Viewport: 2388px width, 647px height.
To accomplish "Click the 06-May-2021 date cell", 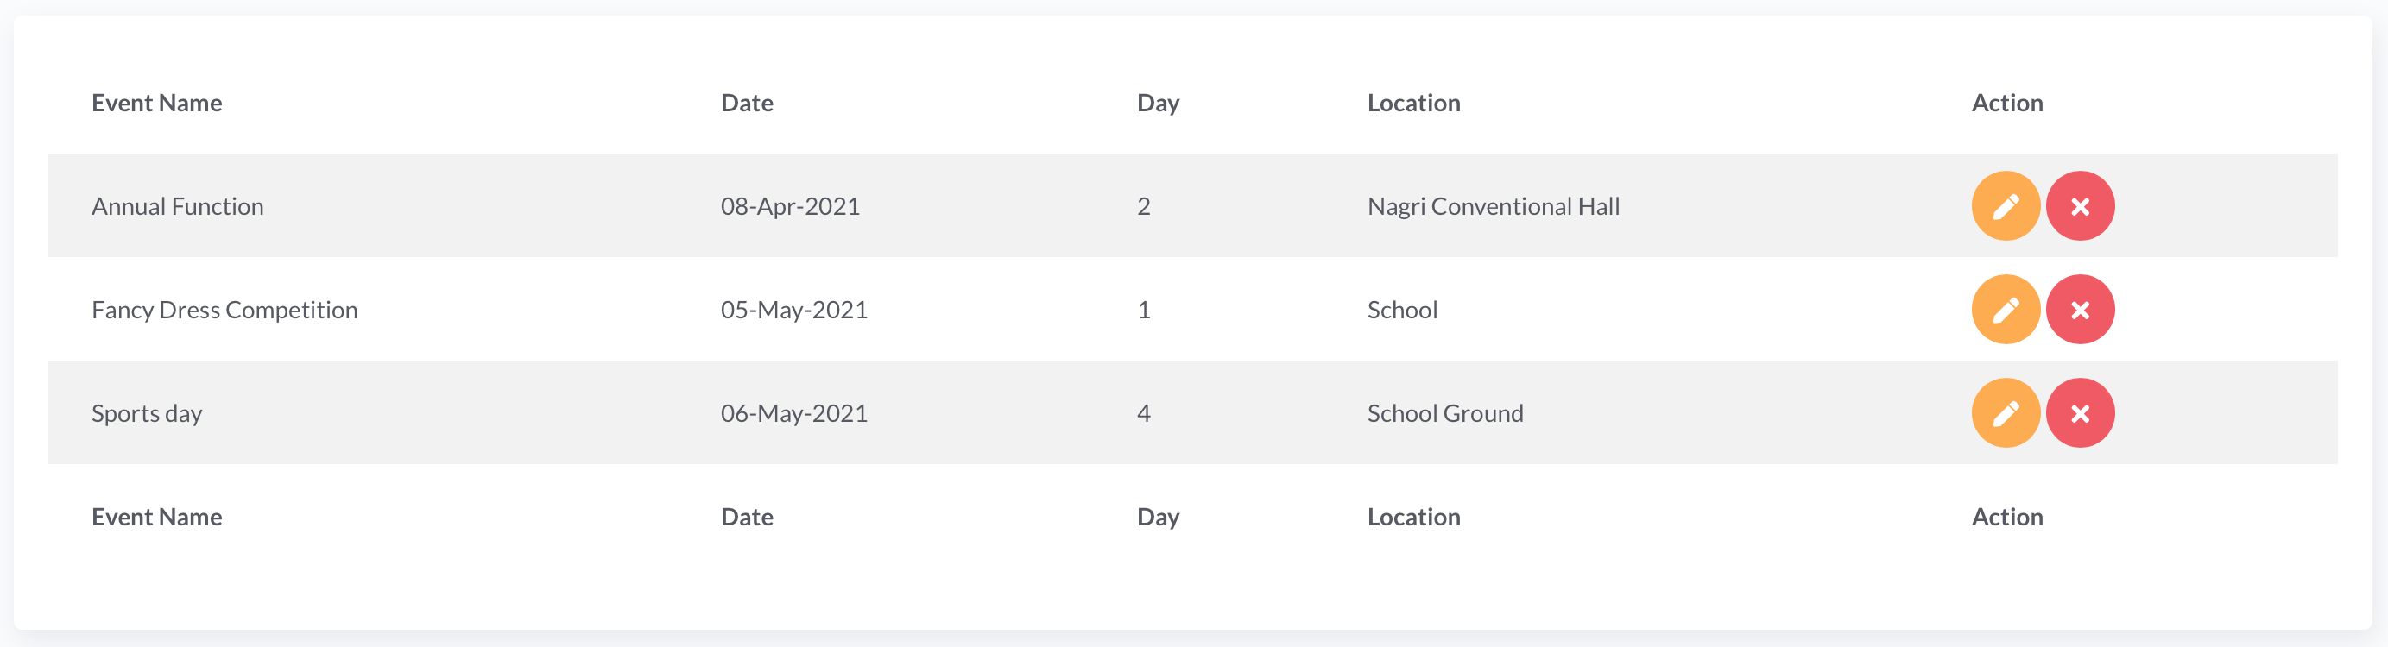I will click(793, 413).
